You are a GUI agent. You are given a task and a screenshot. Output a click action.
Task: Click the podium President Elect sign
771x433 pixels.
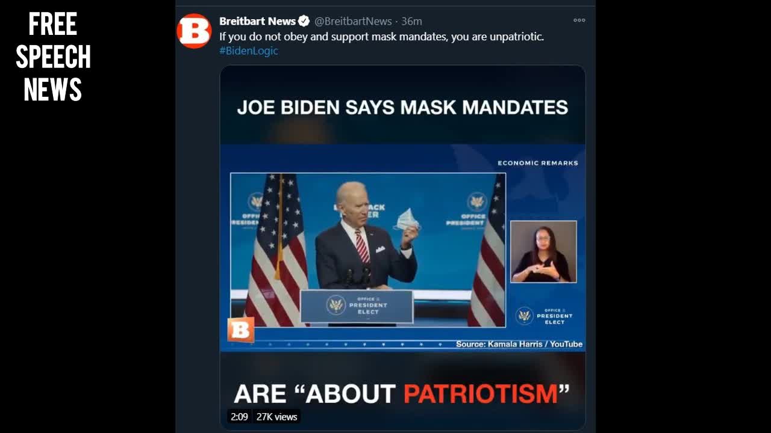click(x=357, y=307)
